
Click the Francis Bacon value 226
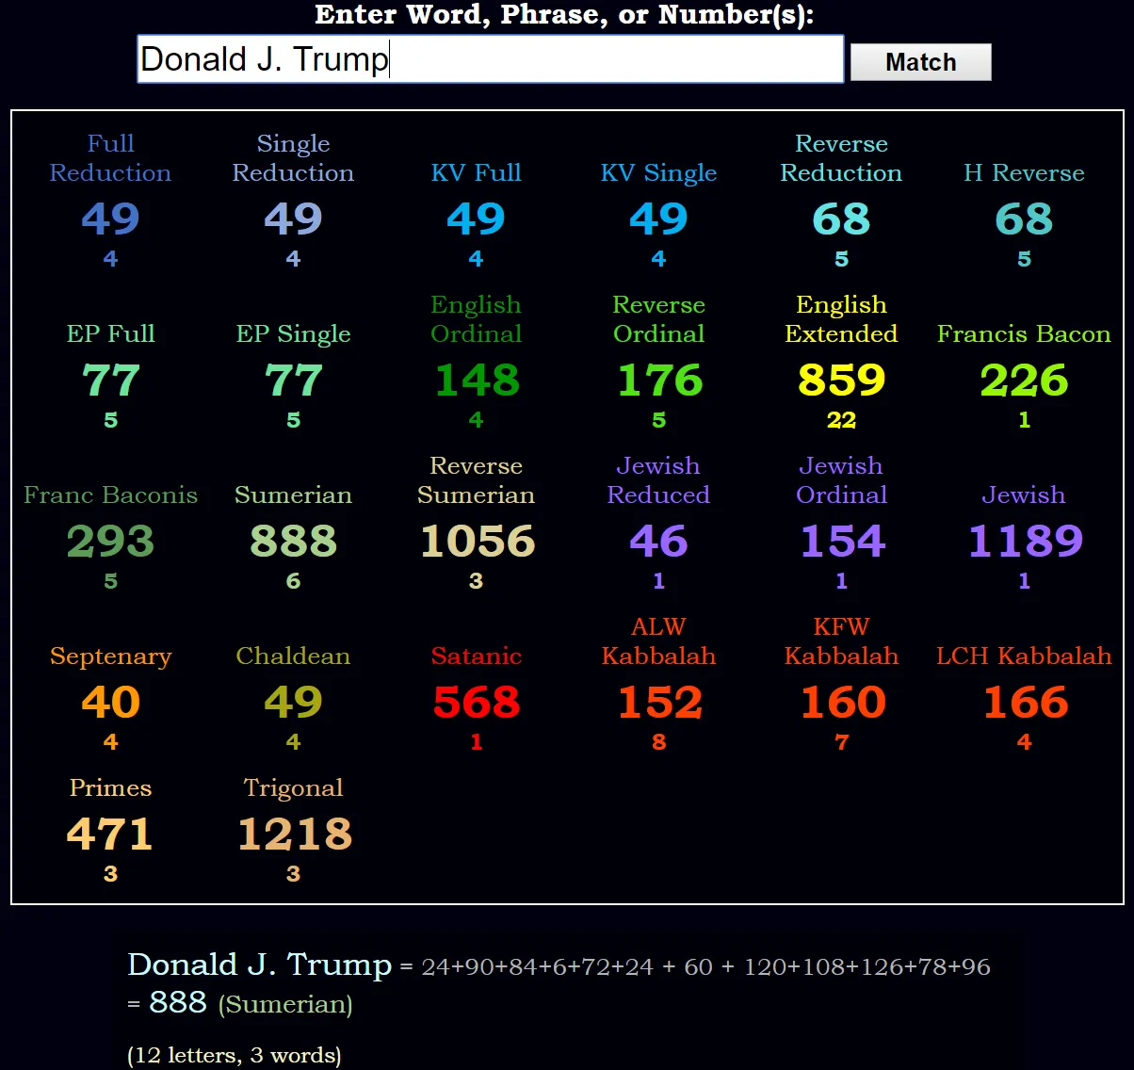(1024, 380)
